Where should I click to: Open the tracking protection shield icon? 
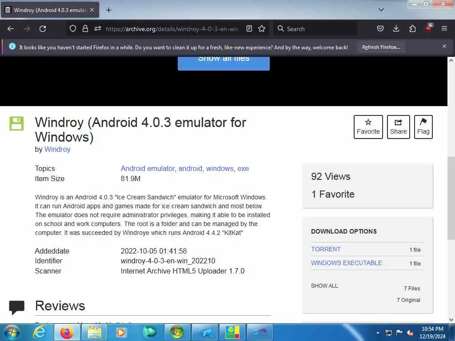(x=73, y=28)
